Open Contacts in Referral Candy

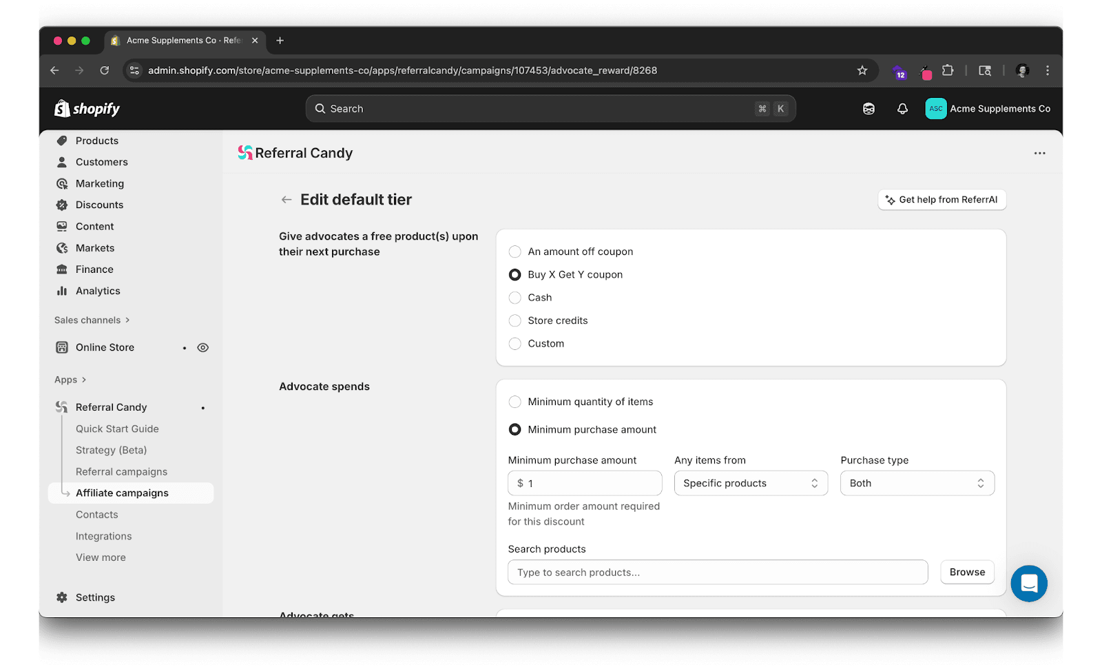click(x=97, y=515)
